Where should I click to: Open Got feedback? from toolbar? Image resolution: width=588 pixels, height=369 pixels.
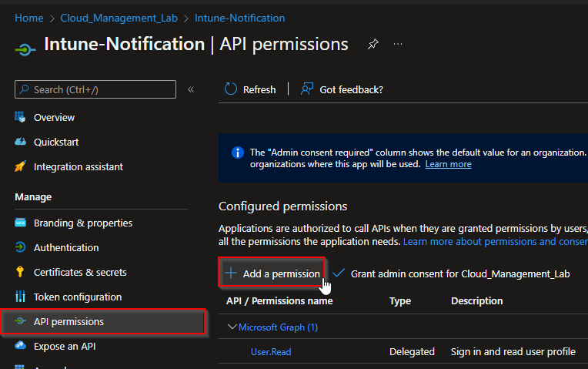pyautogui.click(x=342, y=89)
